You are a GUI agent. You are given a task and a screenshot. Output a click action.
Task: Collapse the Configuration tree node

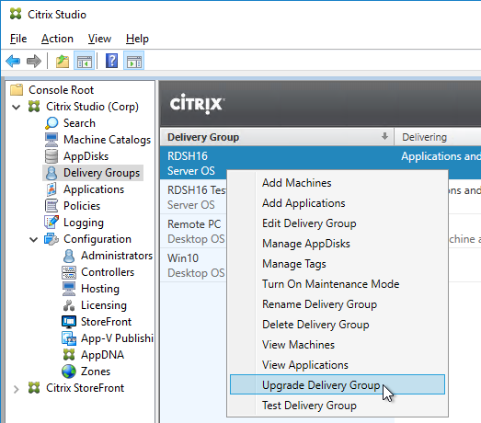point(33,239)
